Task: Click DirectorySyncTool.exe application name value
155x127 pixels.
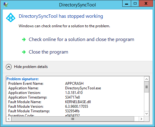Action: coord(83,88)
